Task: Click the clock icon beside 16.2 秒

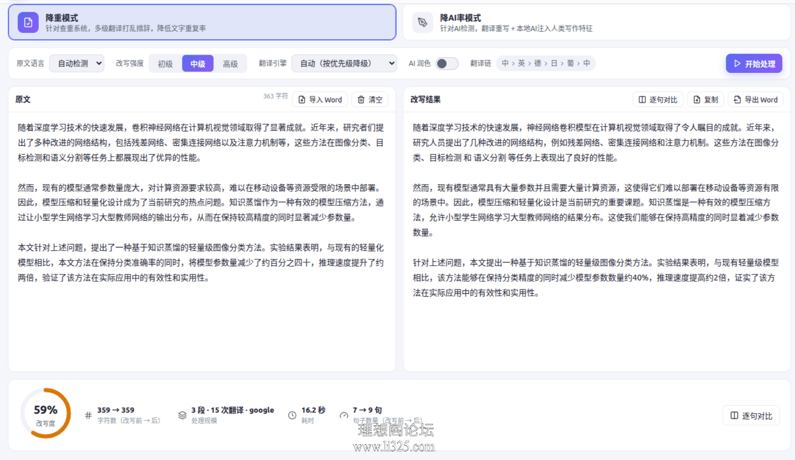Action: coord(292,415)
